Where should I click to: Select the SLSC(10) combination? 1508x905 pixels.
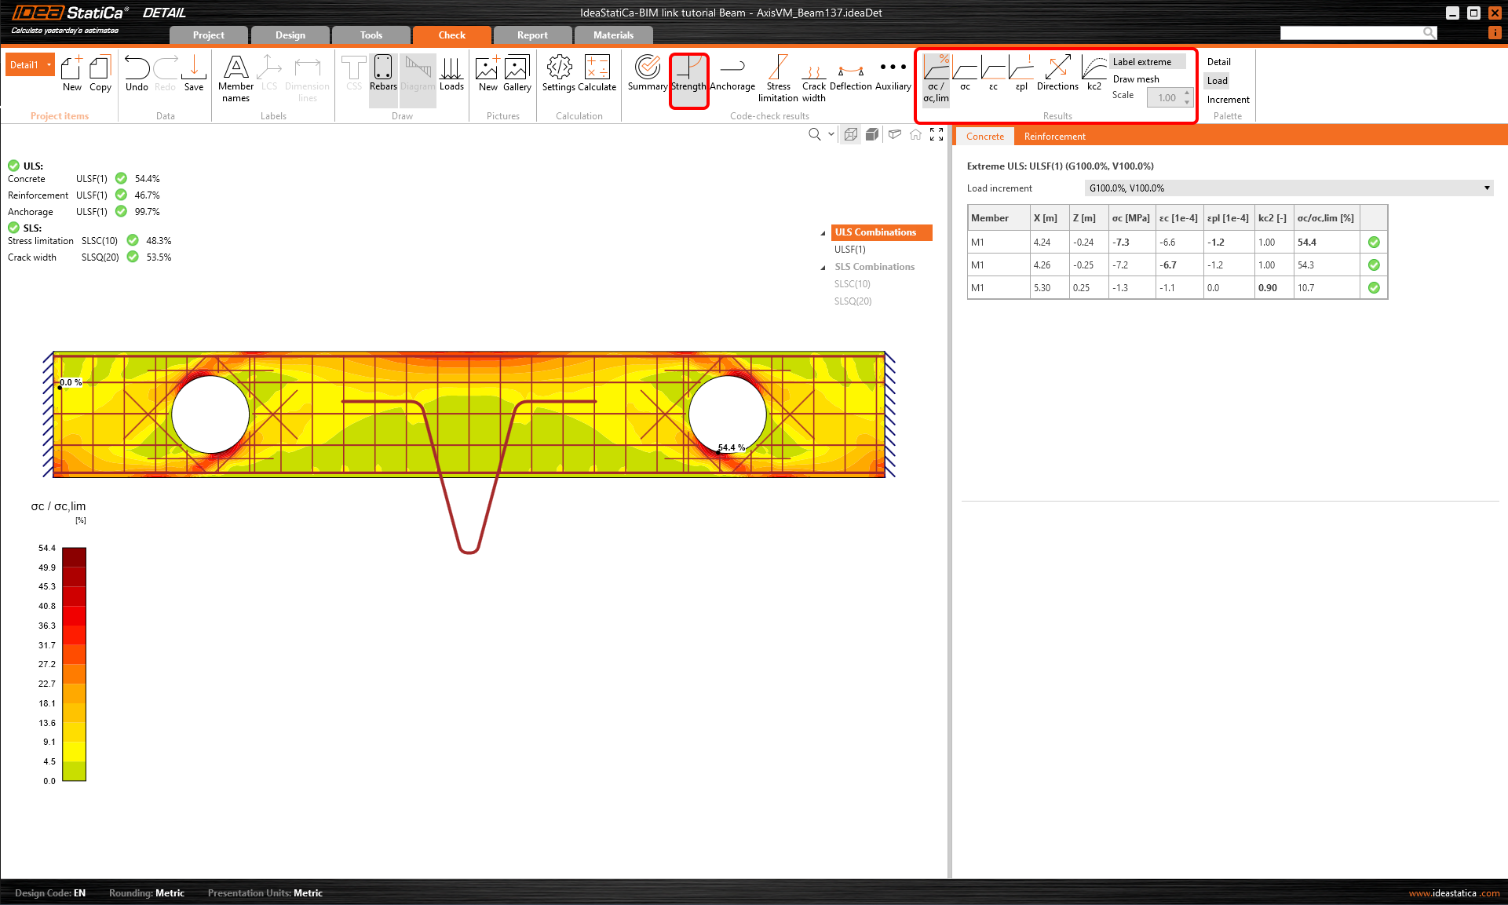click(x=852, y=284)
